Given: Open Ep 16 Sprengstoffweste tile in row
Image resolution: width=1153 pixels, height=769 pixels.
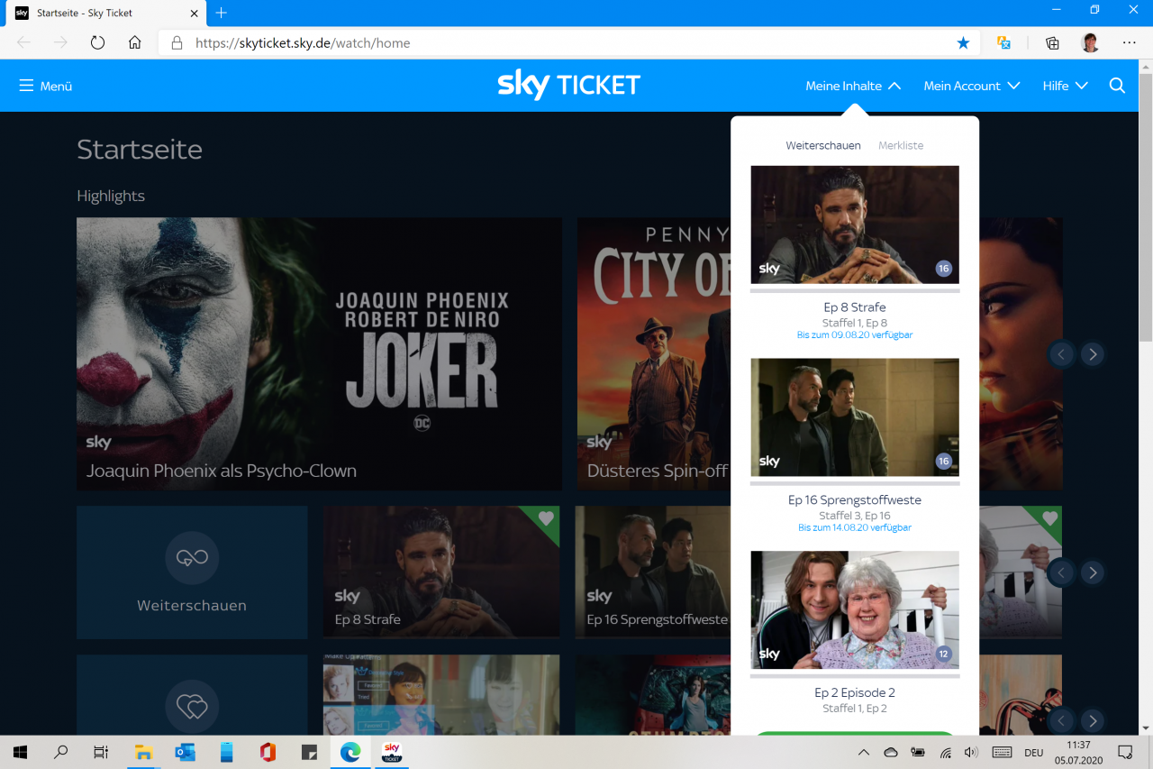Looking at the screenshot, I should coord(653,572).
